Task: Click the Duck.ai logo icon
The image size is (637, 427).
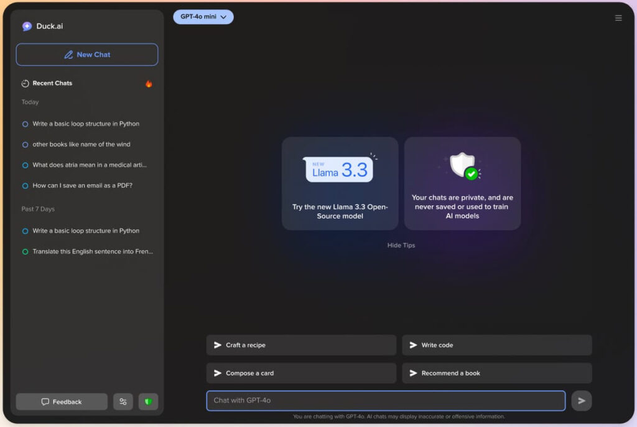Action: (27, 26)
